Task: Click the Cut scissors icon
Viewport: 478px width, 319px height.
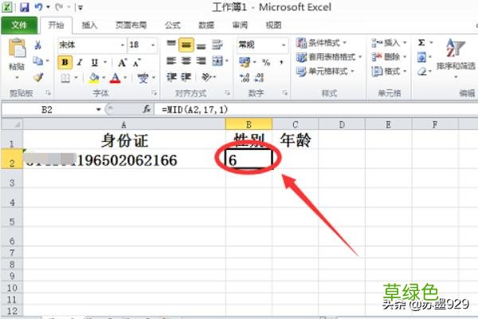Action: tap(37, 45)
